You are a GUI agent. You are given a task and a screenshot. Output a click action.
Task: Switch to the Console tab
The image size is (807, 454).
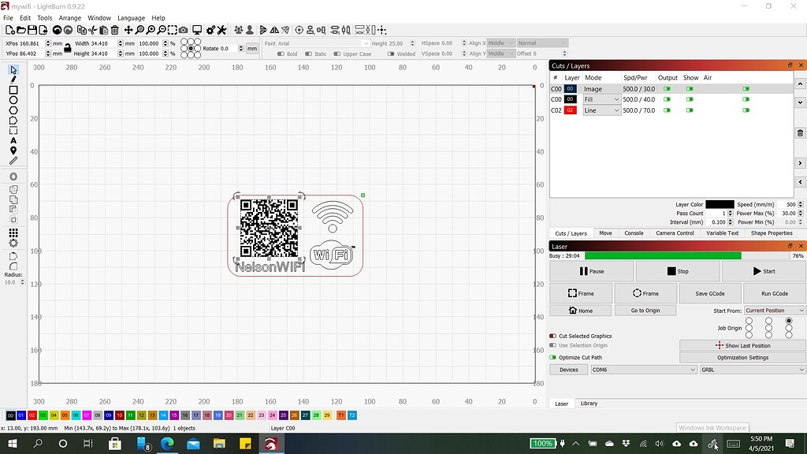tap(634, 233)
